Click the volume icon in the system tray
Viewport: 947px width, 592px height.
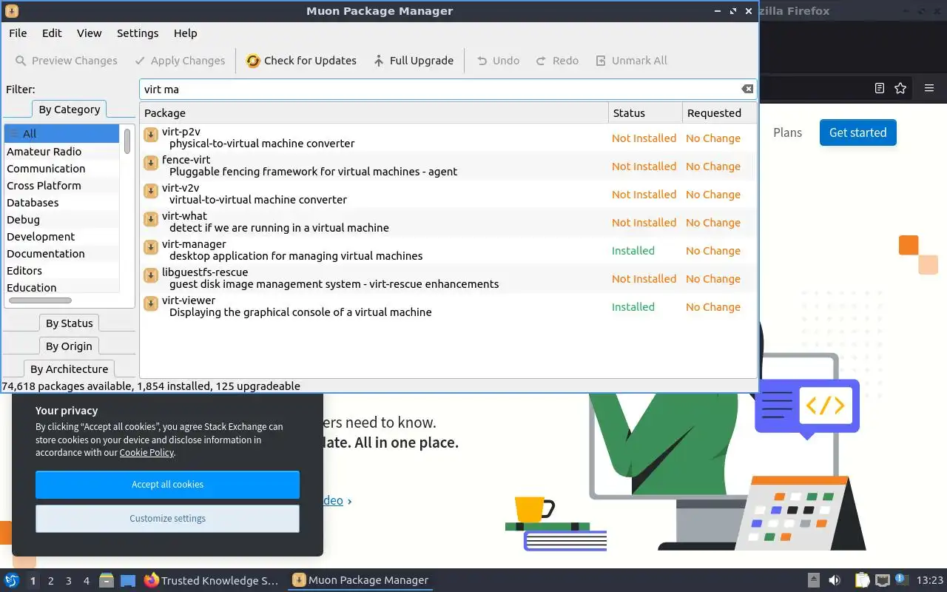pyautogui.click(x=835, y=580)
